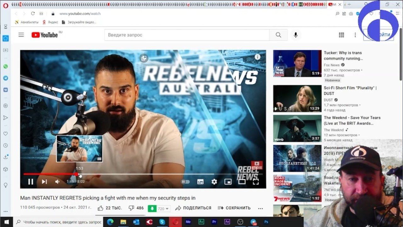Open Adobe Photoshop from taskbar

coord(266,222)
